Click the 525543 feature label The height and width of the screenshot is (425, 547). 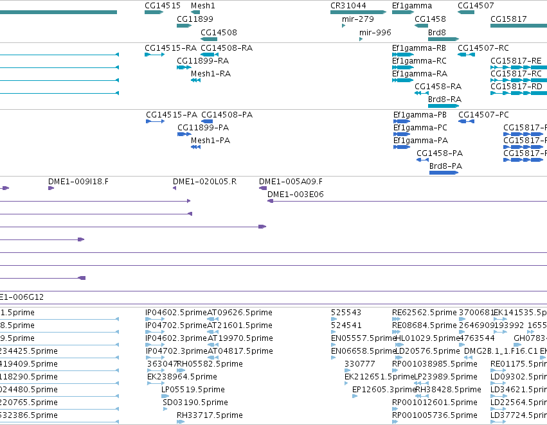346,313
